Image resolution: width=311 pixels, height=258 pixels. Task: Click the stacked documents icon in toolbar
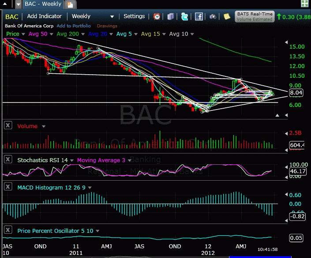pyautogui.click(x=171, y=17)
